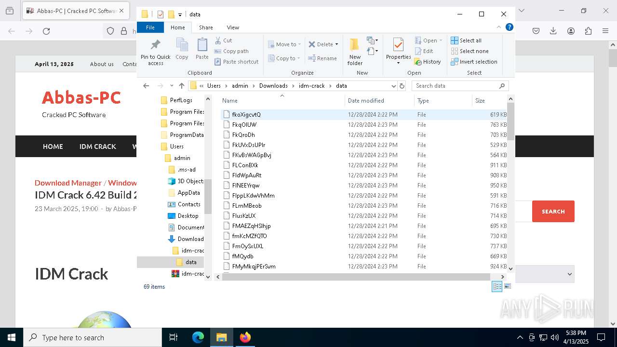Viewport: 617px width, 347px height.
Task: Open Task View on the taskbar
Action: [174, 337]
